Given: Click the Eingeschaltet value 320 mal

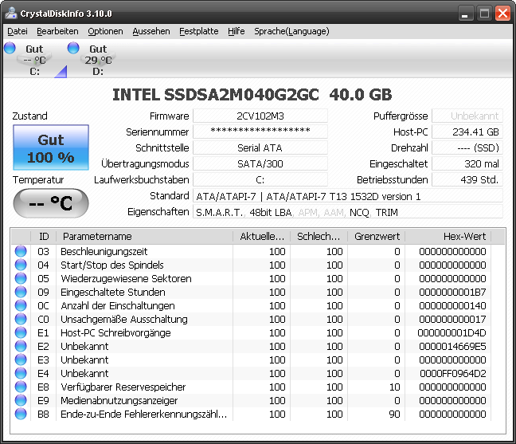Looking at the screenshot, I should 467,163.
